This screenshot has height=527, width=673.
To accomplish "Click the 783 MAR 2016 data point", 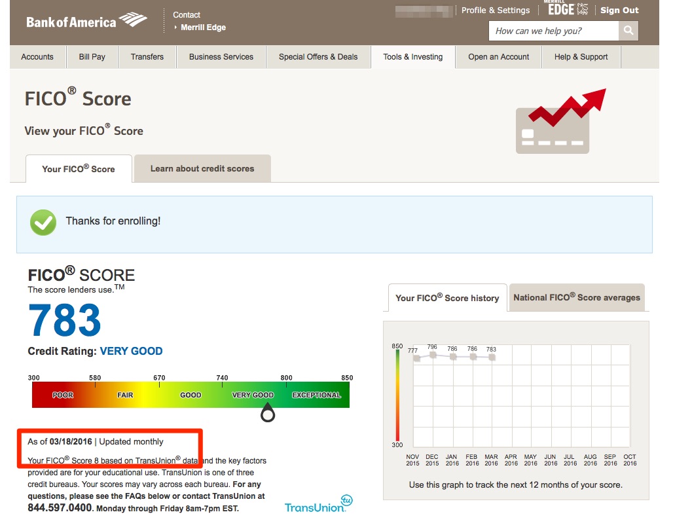I will pyautogui.click(x=492, y=357).
